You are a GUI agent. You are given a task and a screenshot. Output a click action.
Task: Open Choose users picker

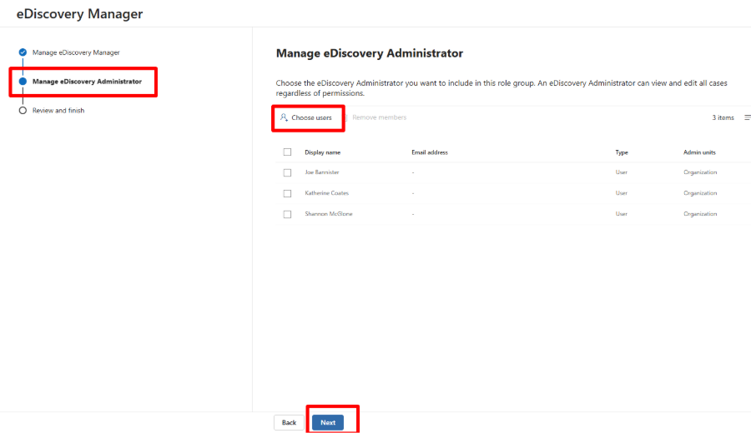(x=306, y=117)
